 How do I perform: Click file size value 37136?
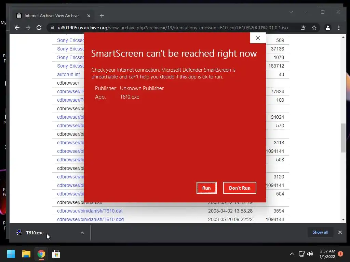[x=278, y=49]
